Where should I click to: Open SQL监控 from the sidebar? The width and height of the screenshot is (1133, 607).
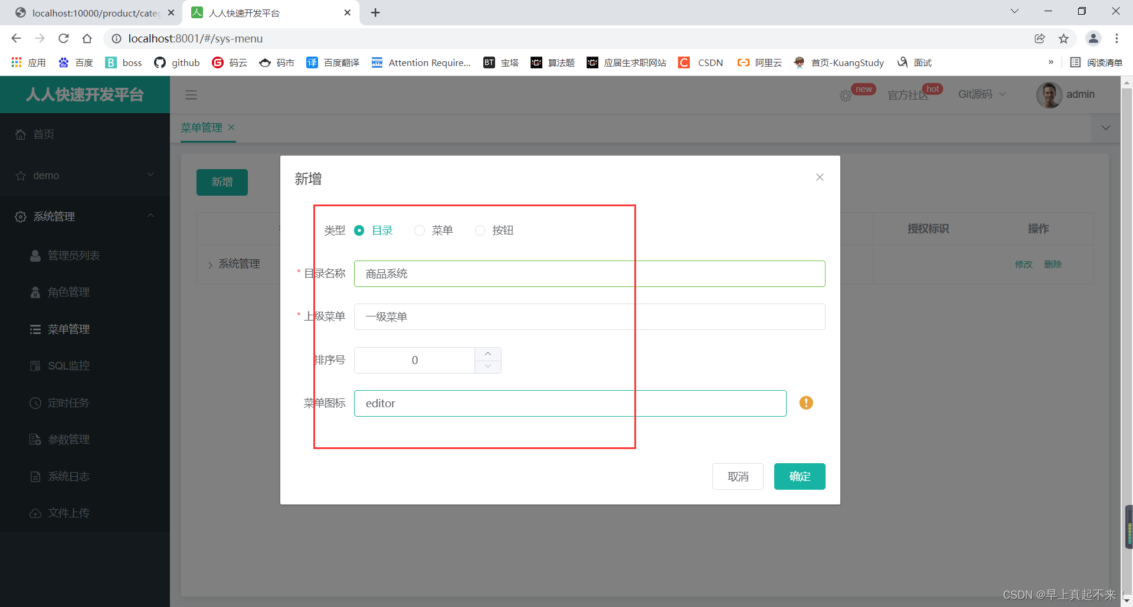[68, 365]
